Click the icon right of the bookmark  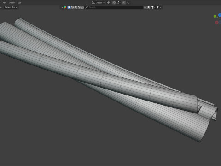point(152,7)
